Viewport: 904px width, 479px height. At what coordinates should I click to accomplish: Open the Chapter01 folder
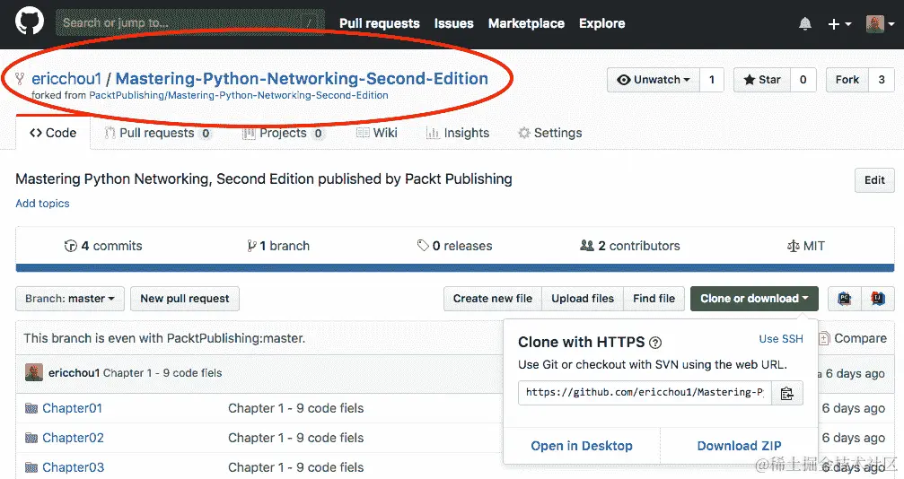pos(72,408)
